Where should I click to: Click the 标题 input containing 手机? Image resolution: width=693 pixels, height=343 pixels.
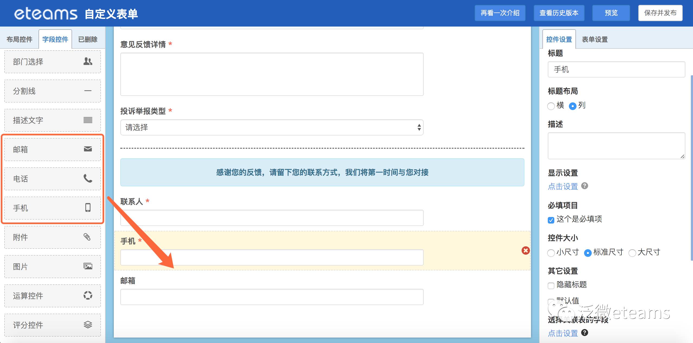coord(616,69)
